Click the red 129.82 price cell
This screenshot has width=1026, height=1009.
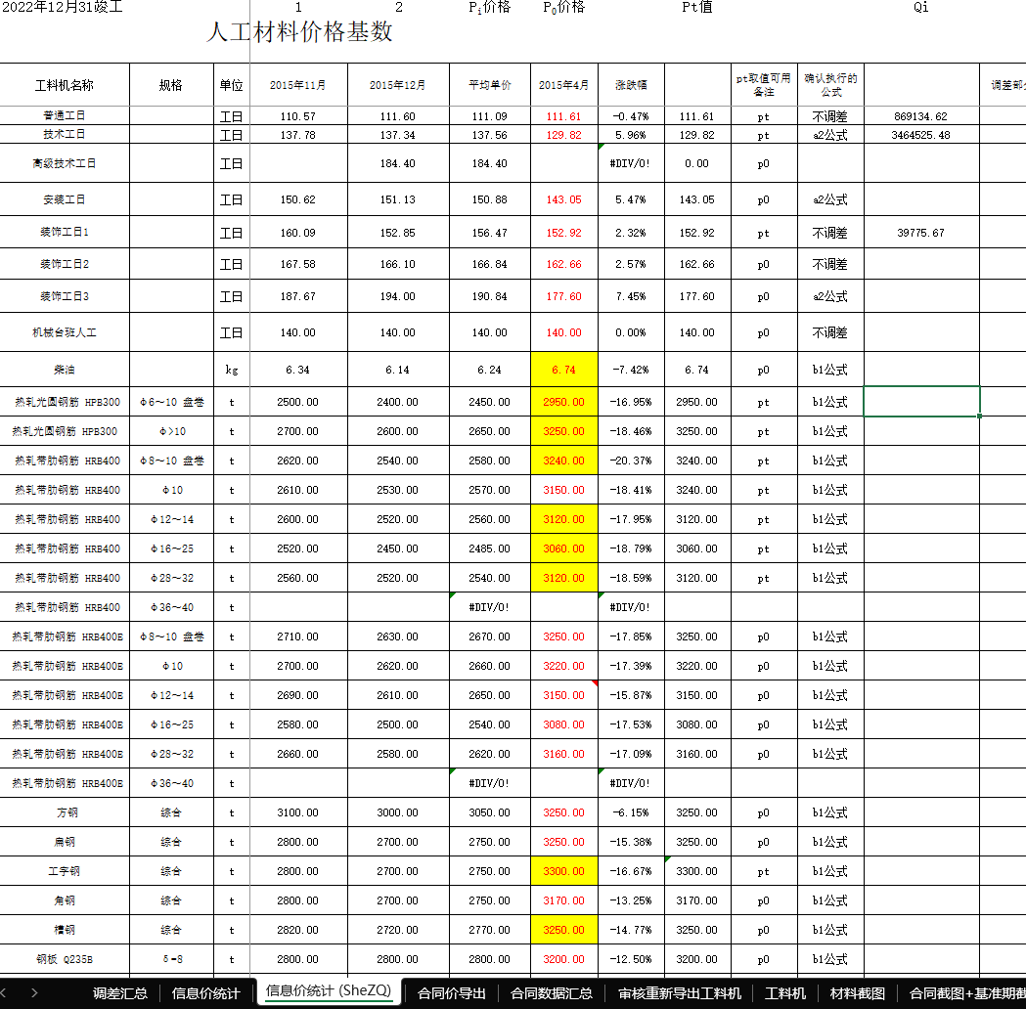(x=564, y=135)
